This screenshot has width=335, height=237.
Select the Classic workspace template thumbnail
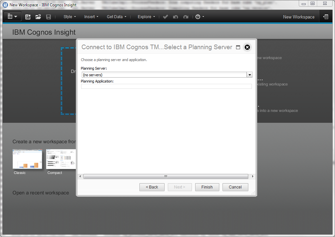(27, 159)
